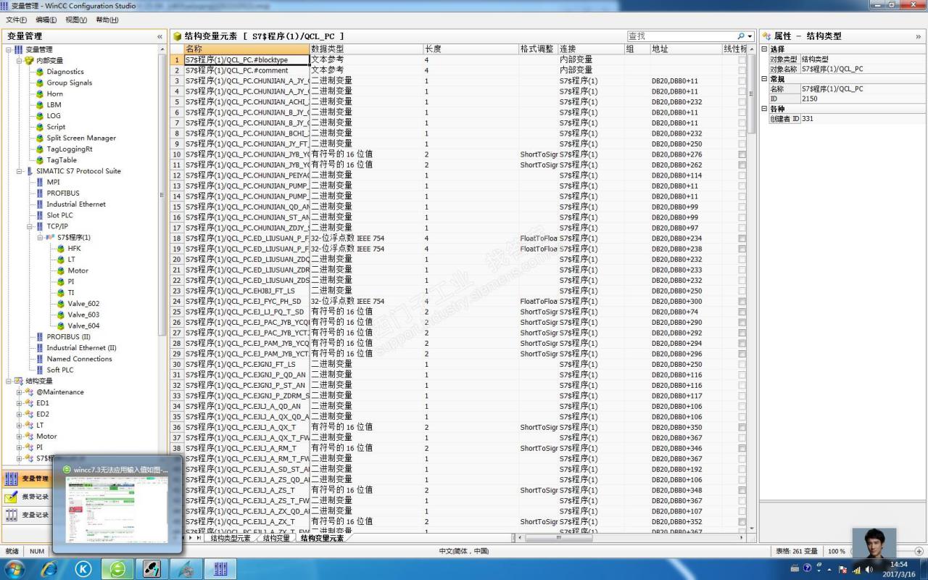Click the K application taskbar icon
The width and height of the screenshot is (928, 580).
coord(83,569)
